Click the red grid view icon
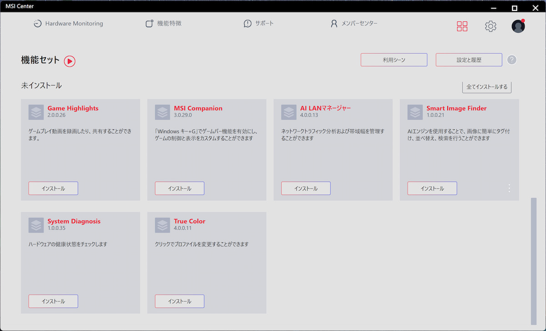Image resolution: width=546 pixels, height=331 pixels. click(x=462, y=26)
